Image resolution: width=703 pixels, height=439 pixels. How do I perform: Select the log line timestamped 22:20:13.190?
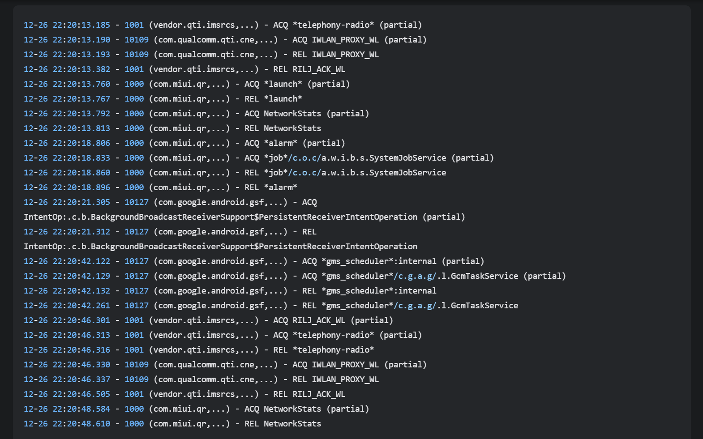[x=225, y=40]
